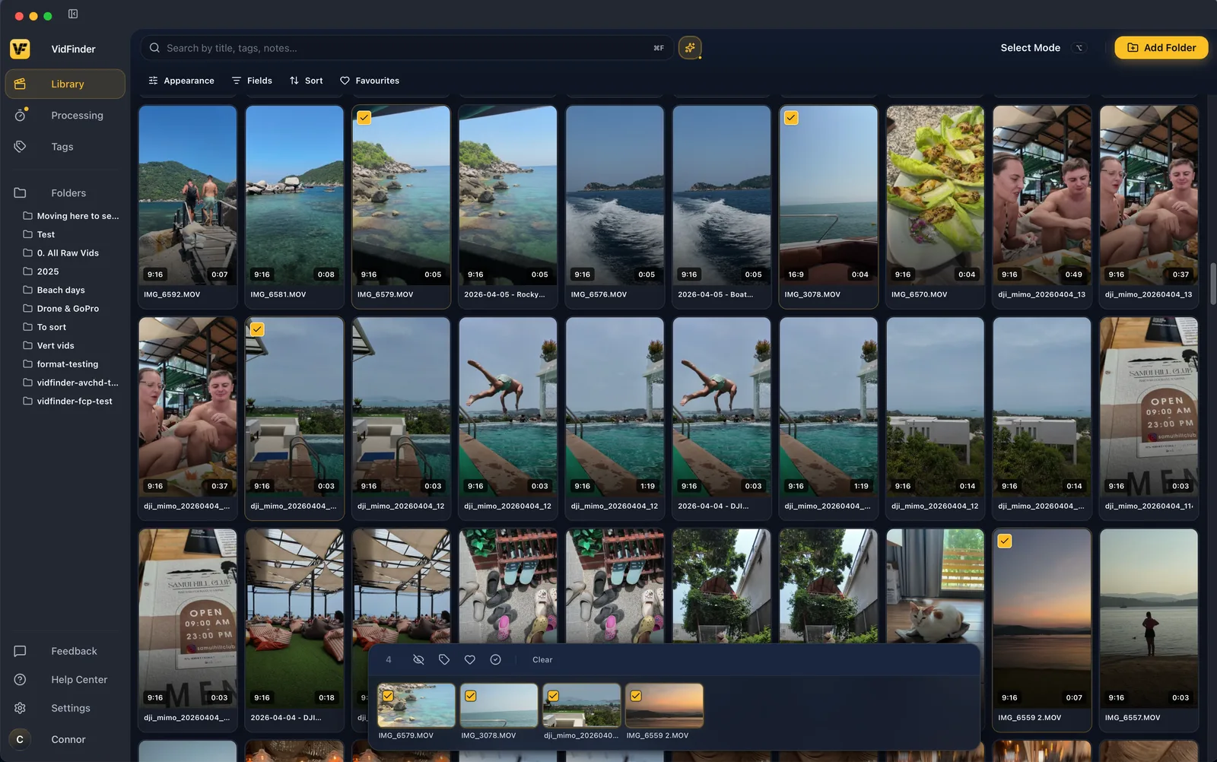Favourite selected videos with heart icon

(x=470, y=659)
